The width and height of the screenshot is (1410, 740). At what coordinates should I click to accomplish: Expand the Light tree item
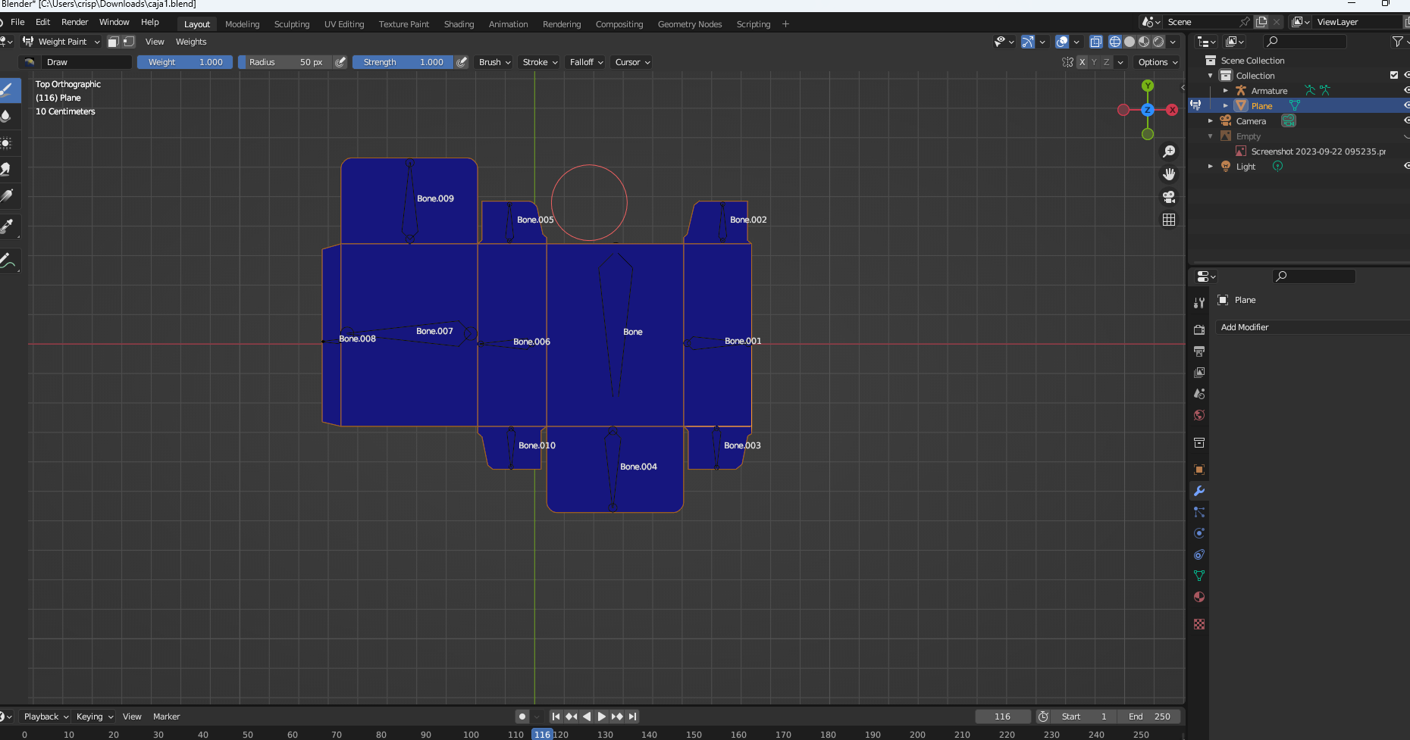click(x=1211, y=166)
